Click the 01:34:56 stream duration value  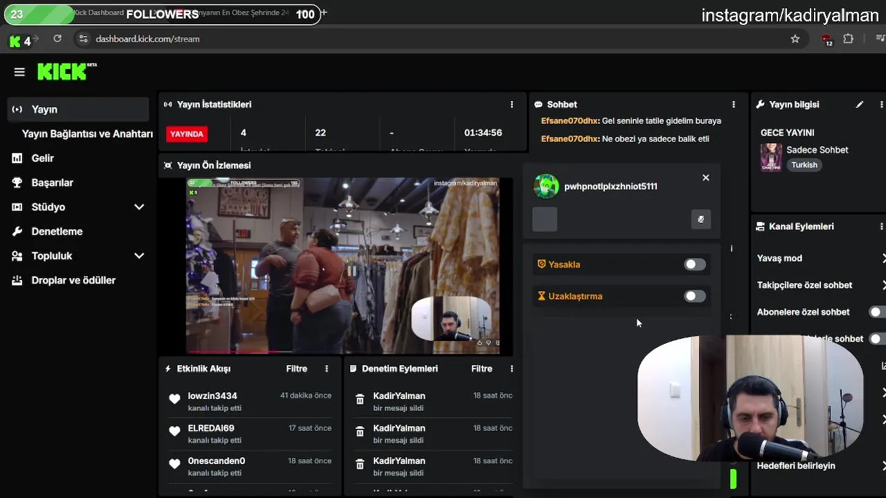point(483,133)
